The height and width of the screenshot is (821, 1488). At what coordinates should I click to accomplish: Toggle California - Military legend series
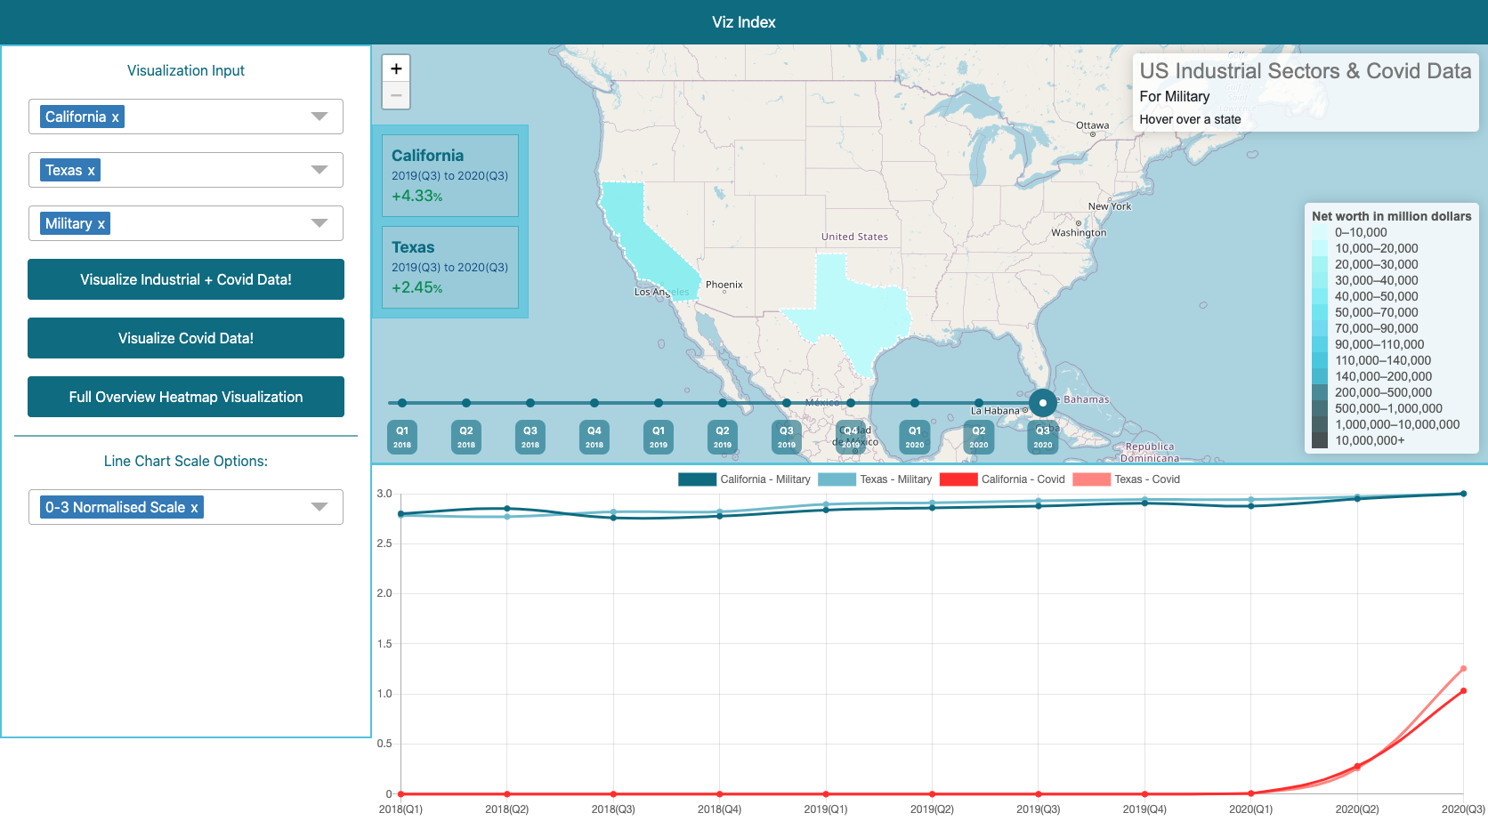(744, 479)
